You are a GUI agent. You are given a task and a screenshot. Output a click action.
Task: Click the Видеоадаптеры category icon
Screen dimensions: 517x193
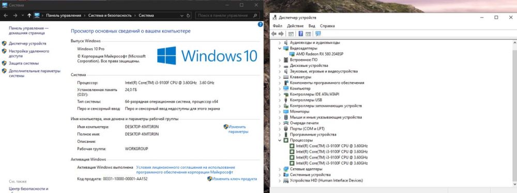[286, 48]
